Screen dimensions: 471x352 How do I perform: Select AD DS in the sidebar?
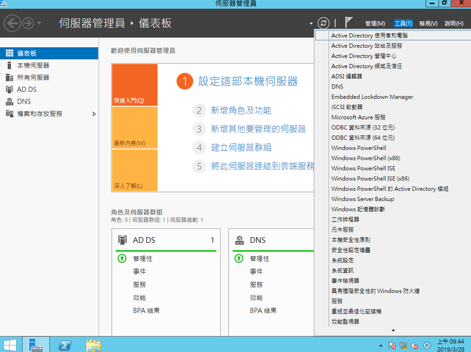[49, 89]
